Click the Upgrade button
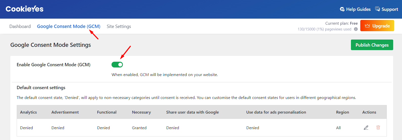Viewport: 402px width, 140px height. pyautogui.click(x=377, y=26)
